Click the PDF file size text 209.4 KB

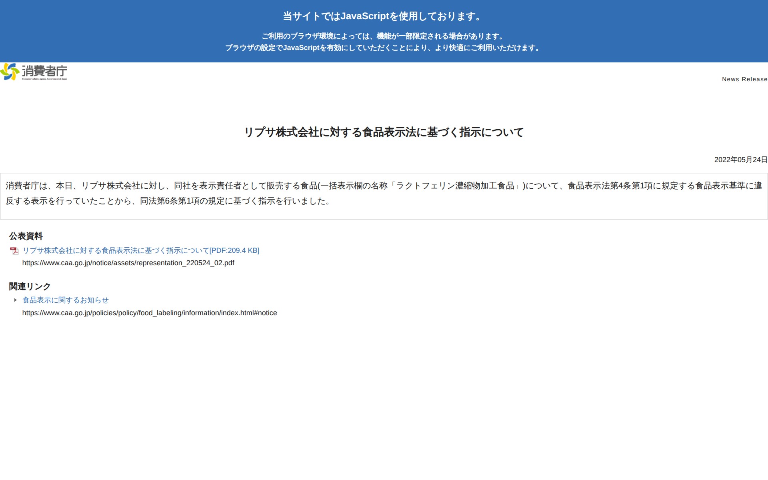click(243, 250)
